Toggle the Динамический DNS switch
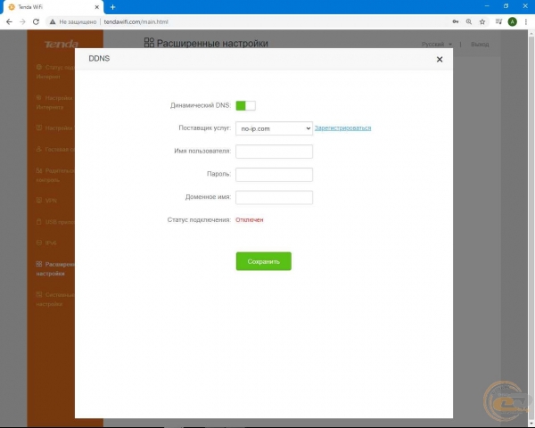Viewport: 535px width, 428px height. click(x=245, y=106)
